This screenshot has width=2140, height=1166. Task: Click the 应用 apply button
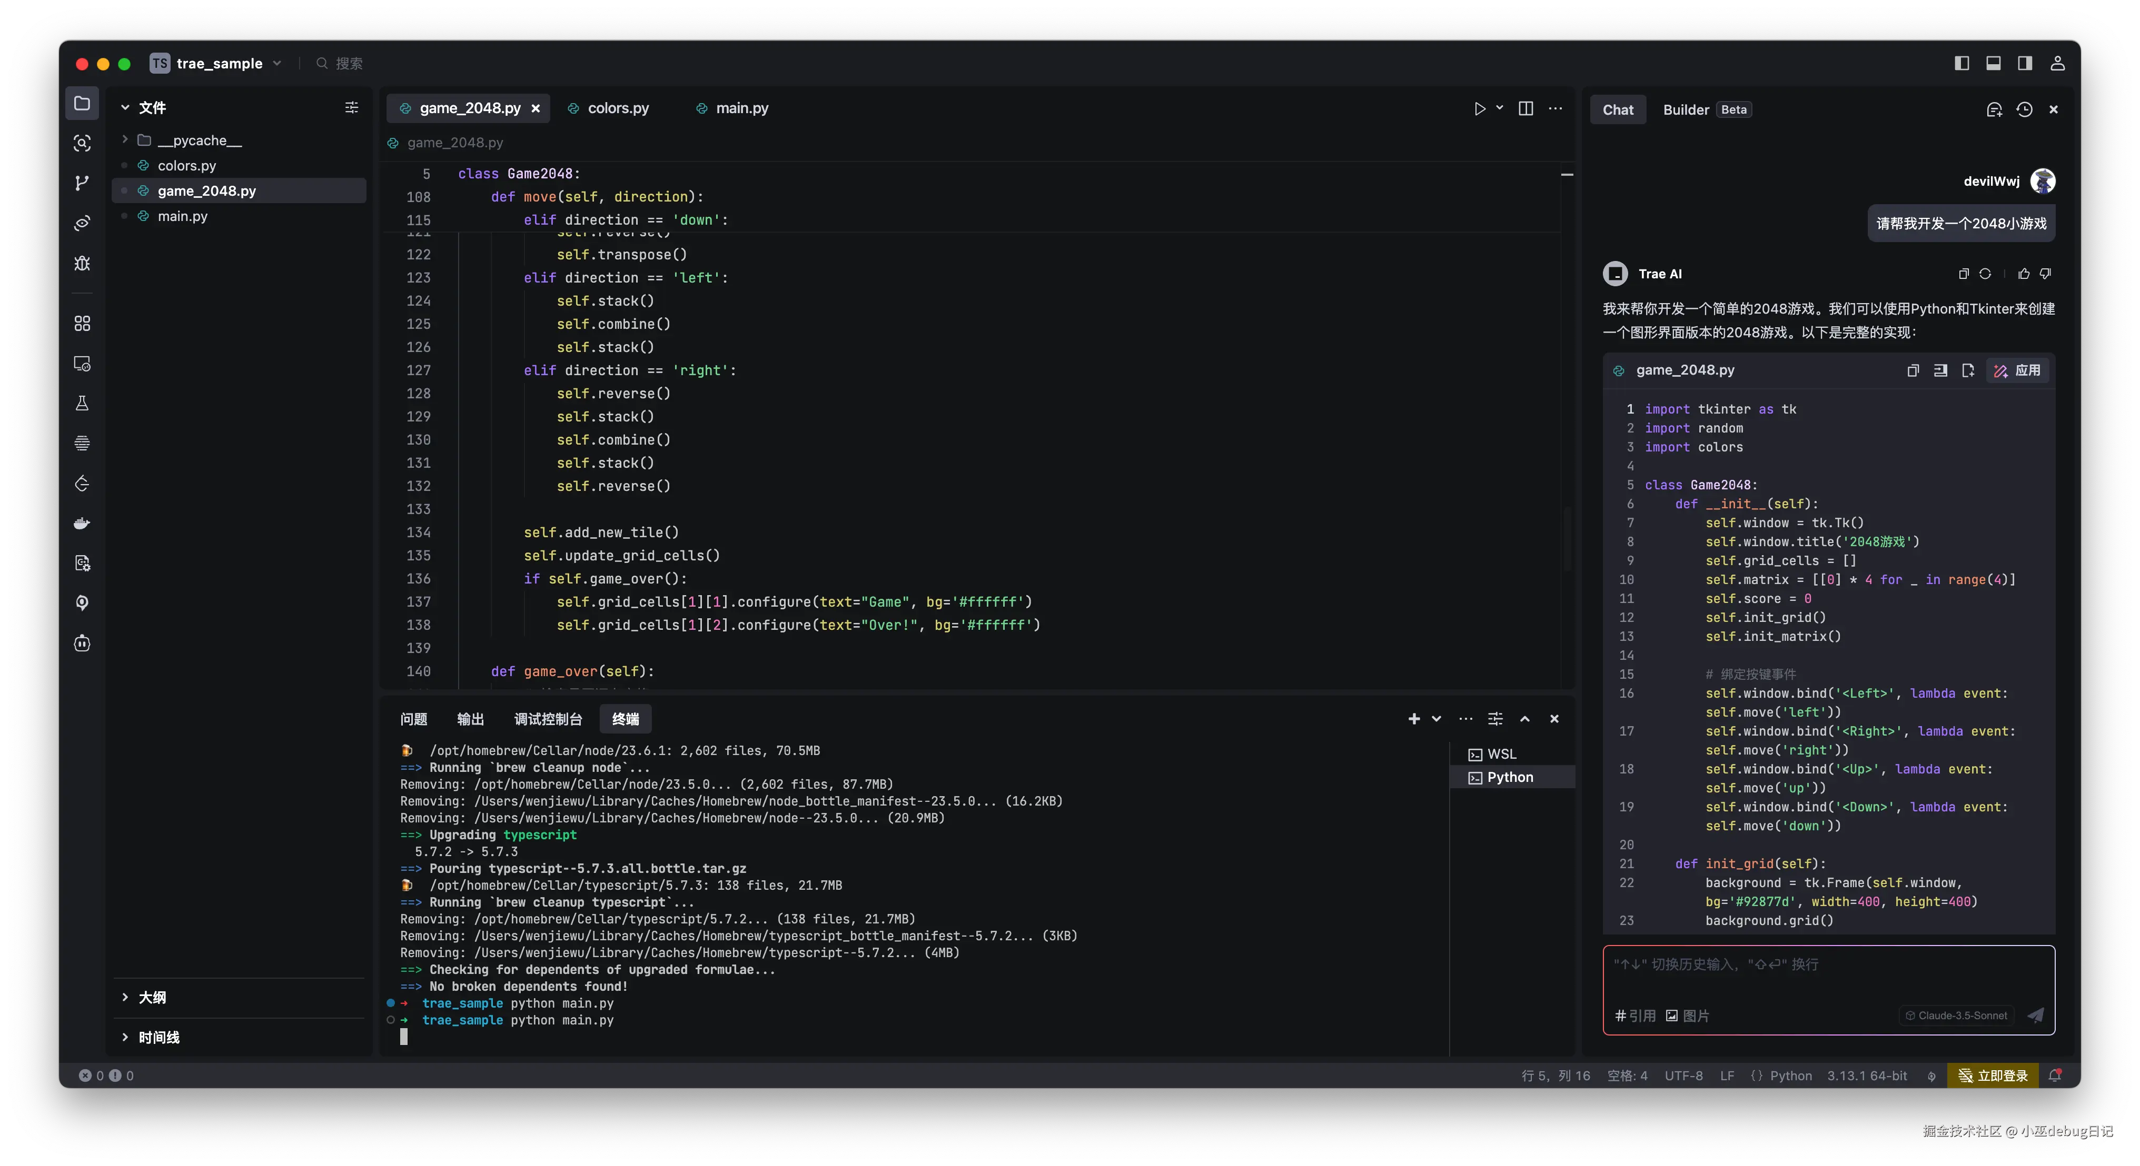pyautogui.click(x=2018, y=371)
